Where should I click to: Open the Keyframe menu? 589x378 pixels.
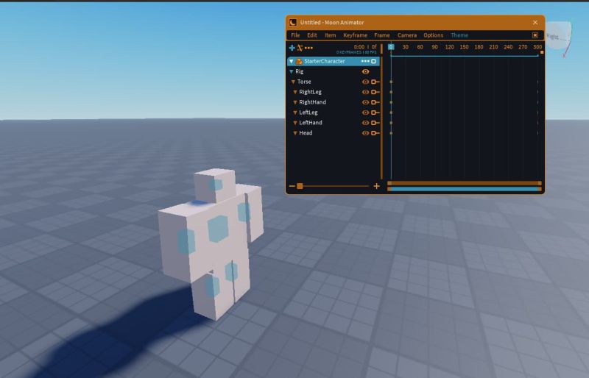tap(356, 35)
